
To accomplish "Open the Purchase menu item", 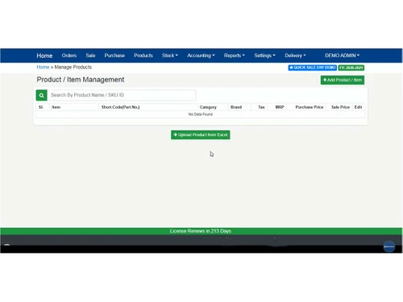I will 114,56.
